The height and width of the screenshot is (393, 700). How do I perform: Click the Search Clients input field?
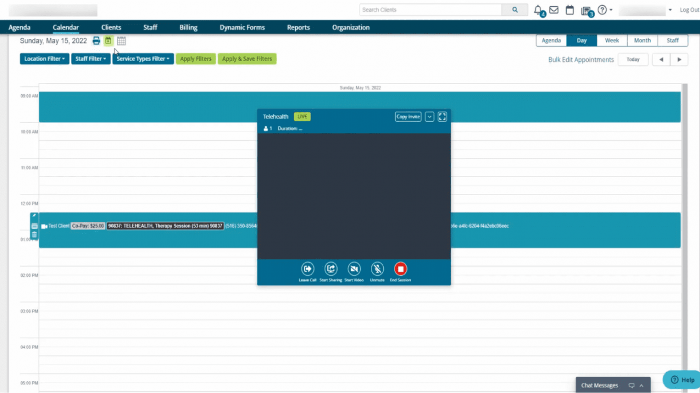coord(431,10)
